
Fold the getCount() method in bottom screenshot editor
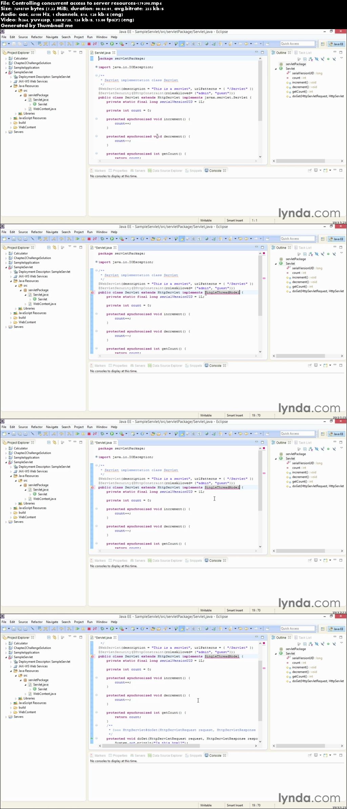pos(96,712)
